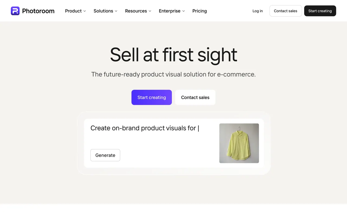Open the Enterprise menu

172,11
